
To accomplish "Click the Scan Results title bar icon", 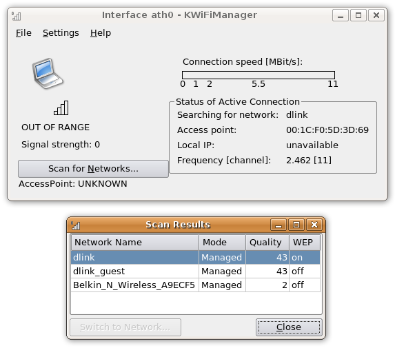I will 76,225.
